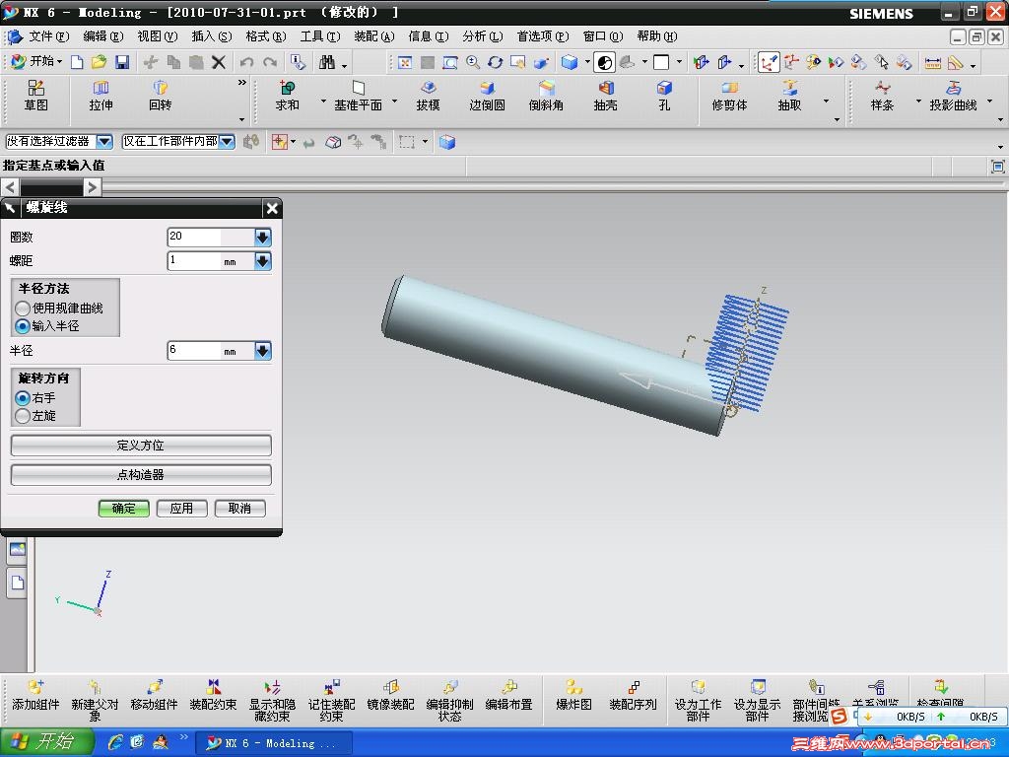Click the 添加组件 add component icon
The width and height of the screenshot is (1009, 757).
pyautogui.click(x=35, y=697)
